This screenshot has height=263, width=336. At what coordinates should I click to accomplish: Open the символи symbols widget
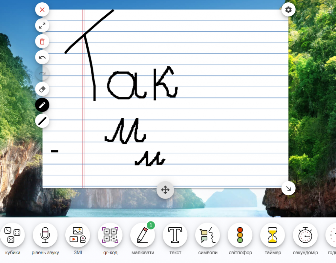tap(207, 235)
